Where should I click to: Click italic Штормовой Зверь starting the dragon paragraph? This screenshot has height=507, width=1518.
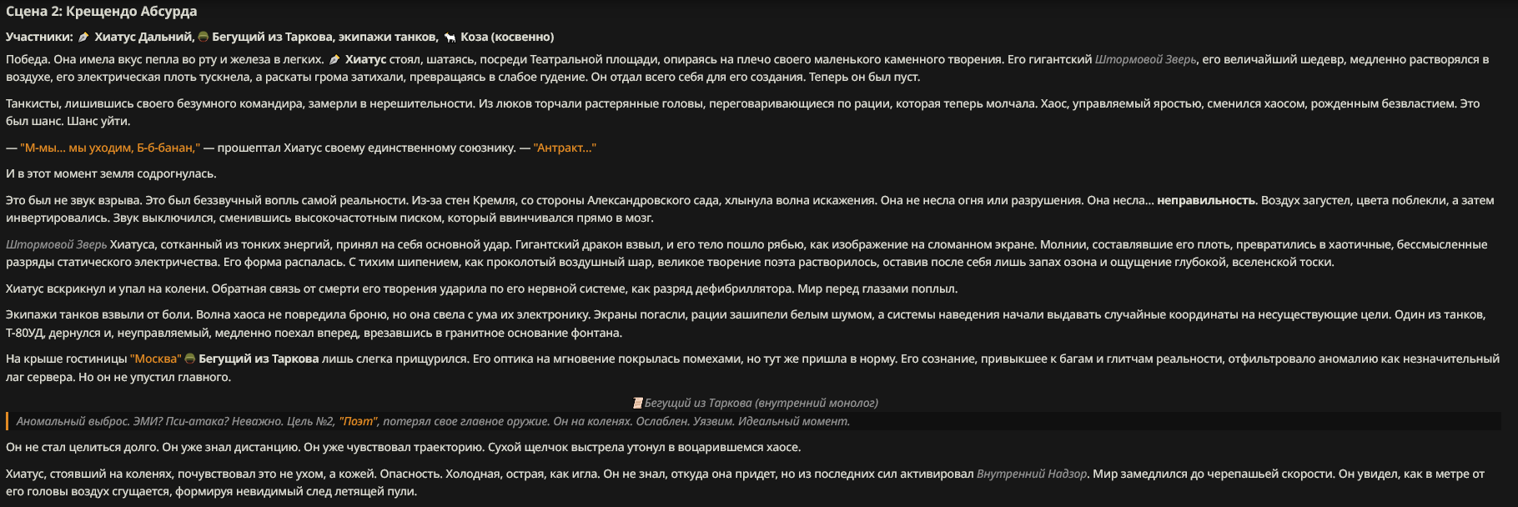tap(57, 244)
